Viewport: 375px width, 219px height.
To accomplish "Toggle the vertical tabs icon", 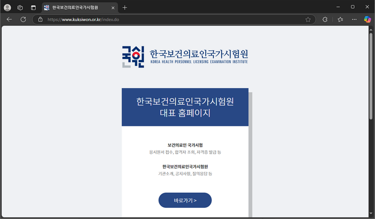I will click(33, 7).
